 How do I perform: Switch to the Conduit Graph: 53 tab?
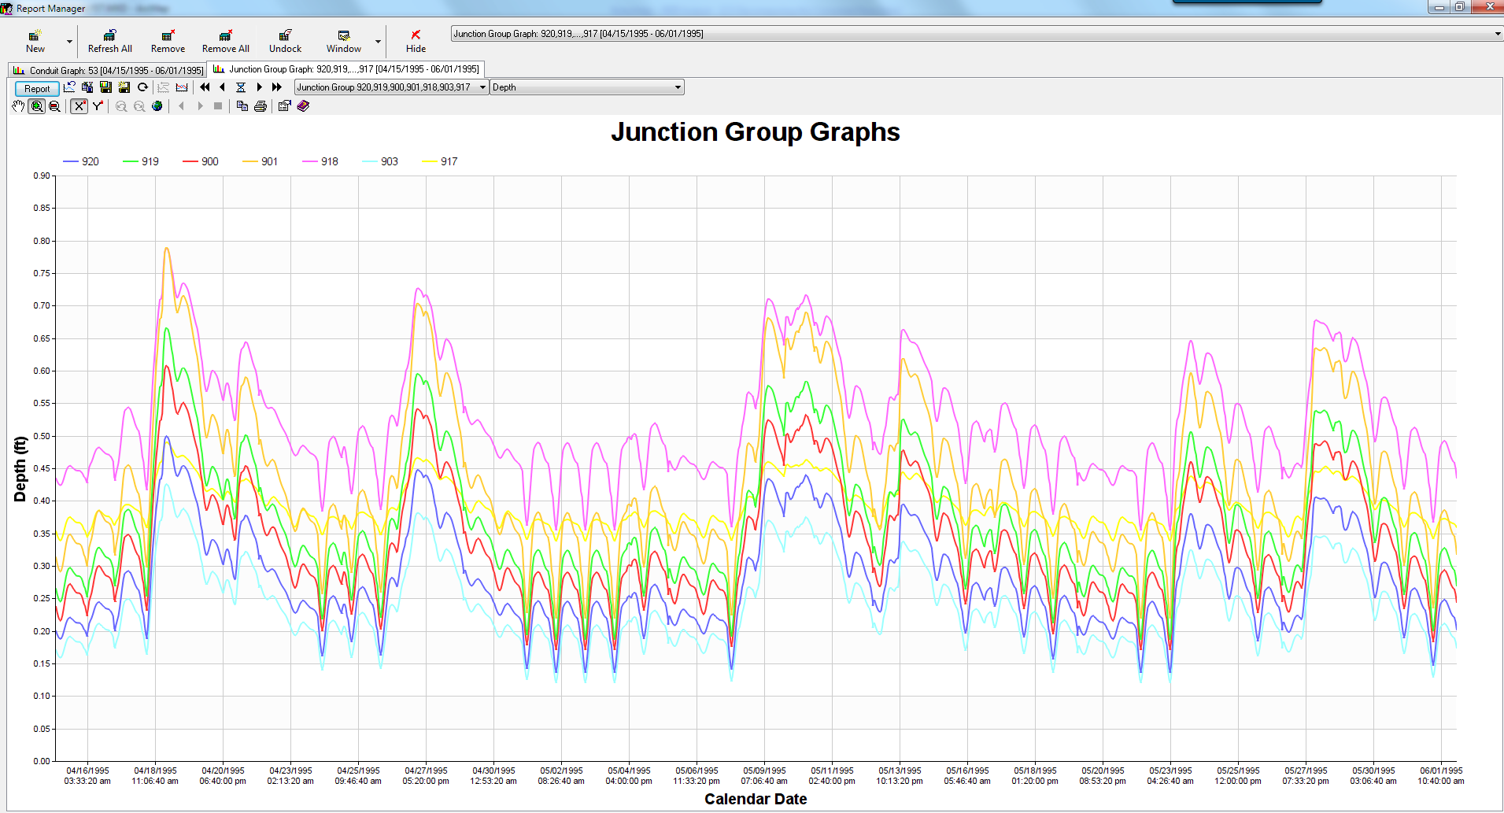pos(109,70)
